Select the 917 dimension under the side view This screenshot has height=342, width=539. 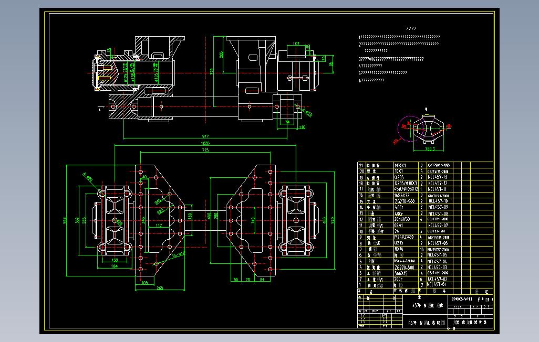click(x=205, y=136)
